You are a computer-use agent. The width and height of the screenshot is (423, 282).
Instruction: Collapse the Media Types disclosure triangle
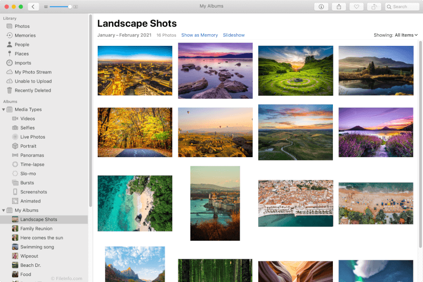tap(4, 110)
